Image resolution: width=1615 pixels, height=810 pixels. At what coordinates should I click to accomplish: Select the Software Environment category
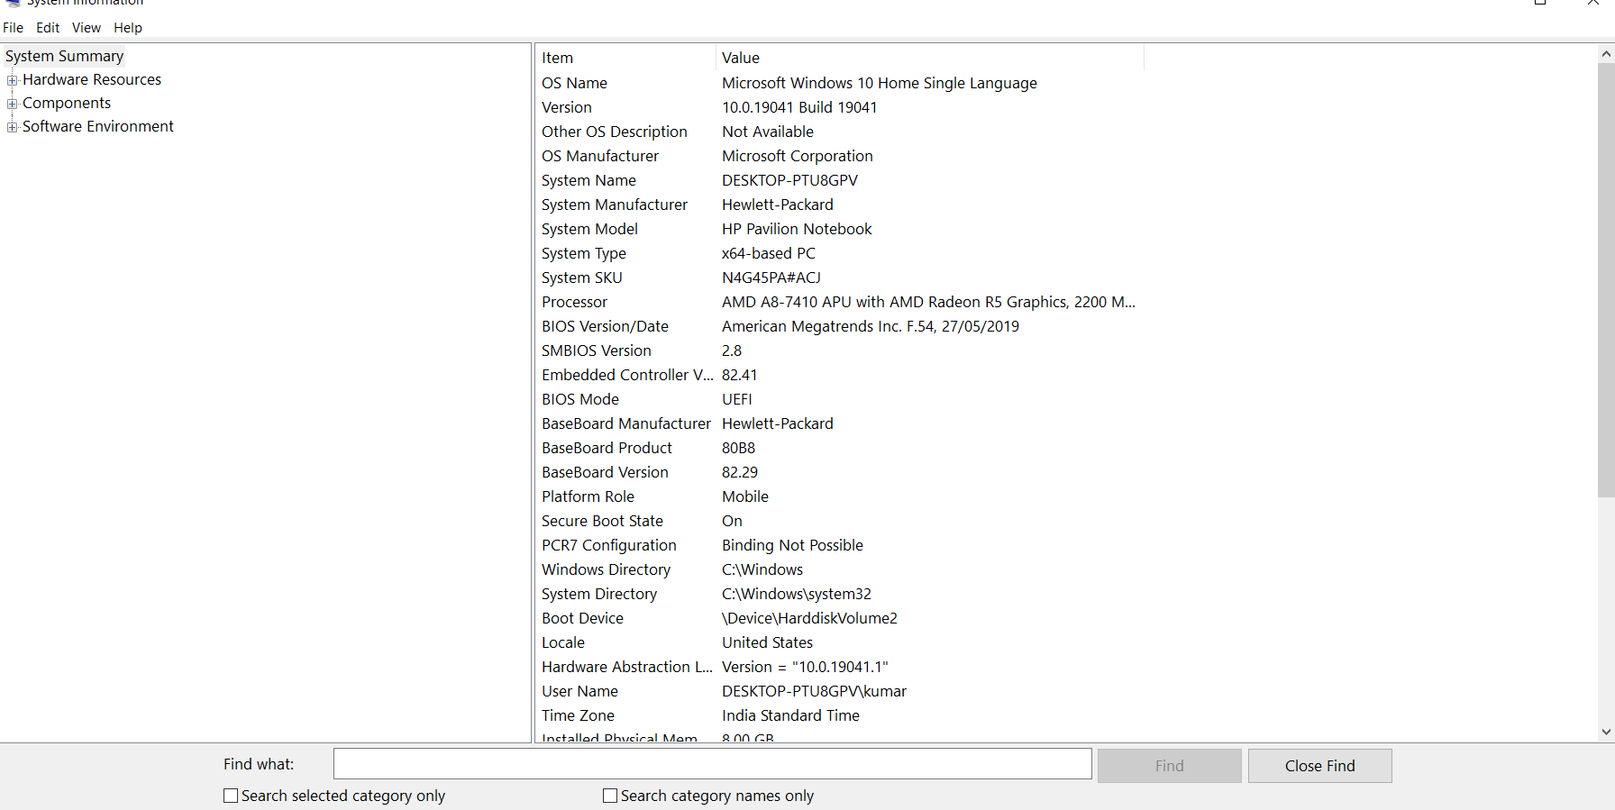click(x=98, y=126)
